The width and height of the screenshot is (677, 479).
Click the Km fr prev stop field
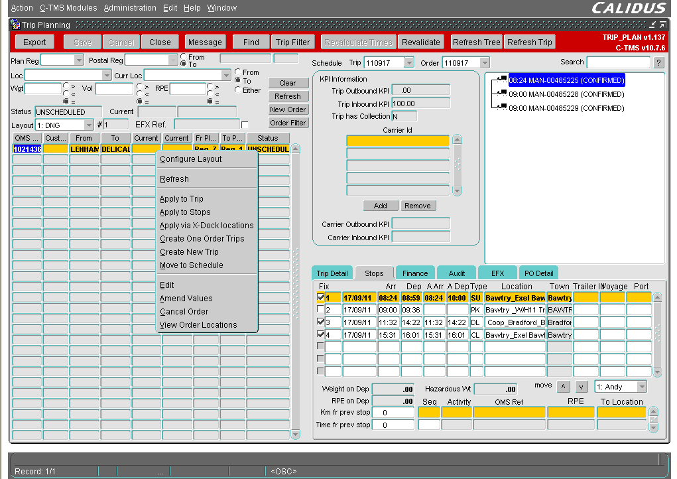coord(393,413)
